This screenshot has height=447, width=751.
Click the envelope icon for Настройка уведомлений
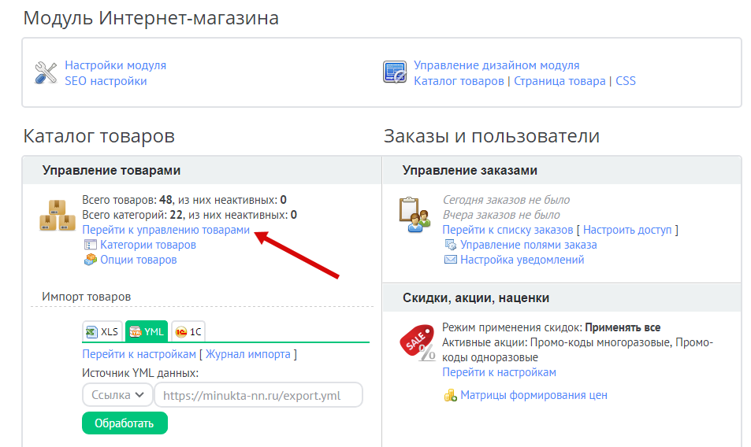pyautogui.click(x=451, y=260)
